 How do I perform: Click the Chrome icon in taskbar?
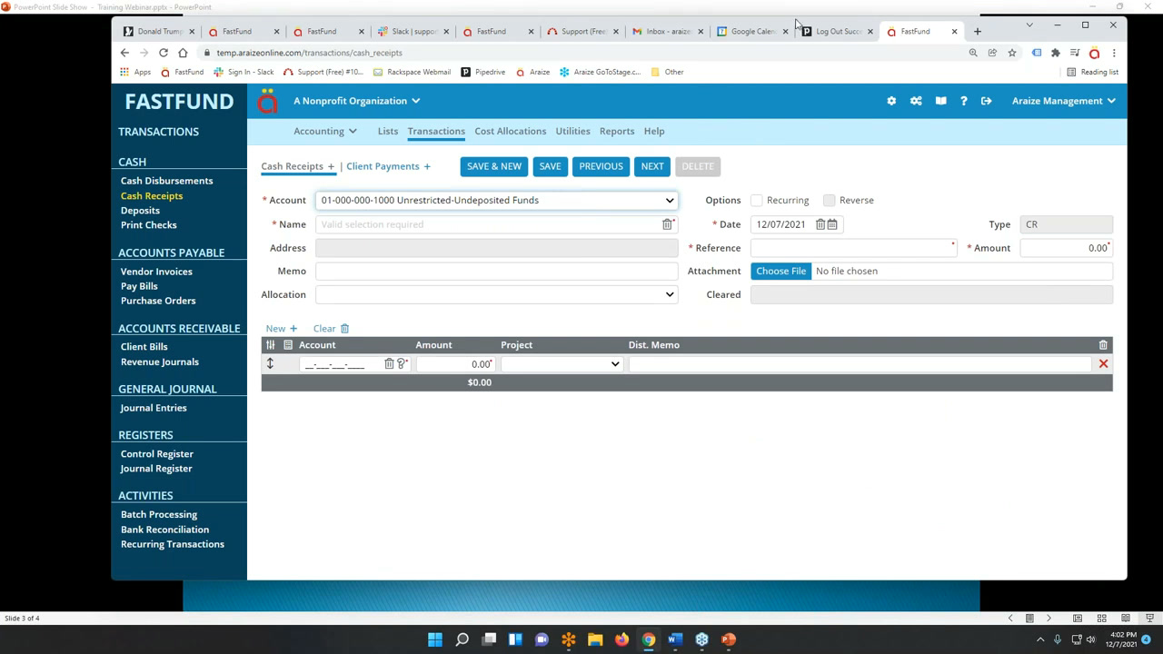tap(649, 639)
